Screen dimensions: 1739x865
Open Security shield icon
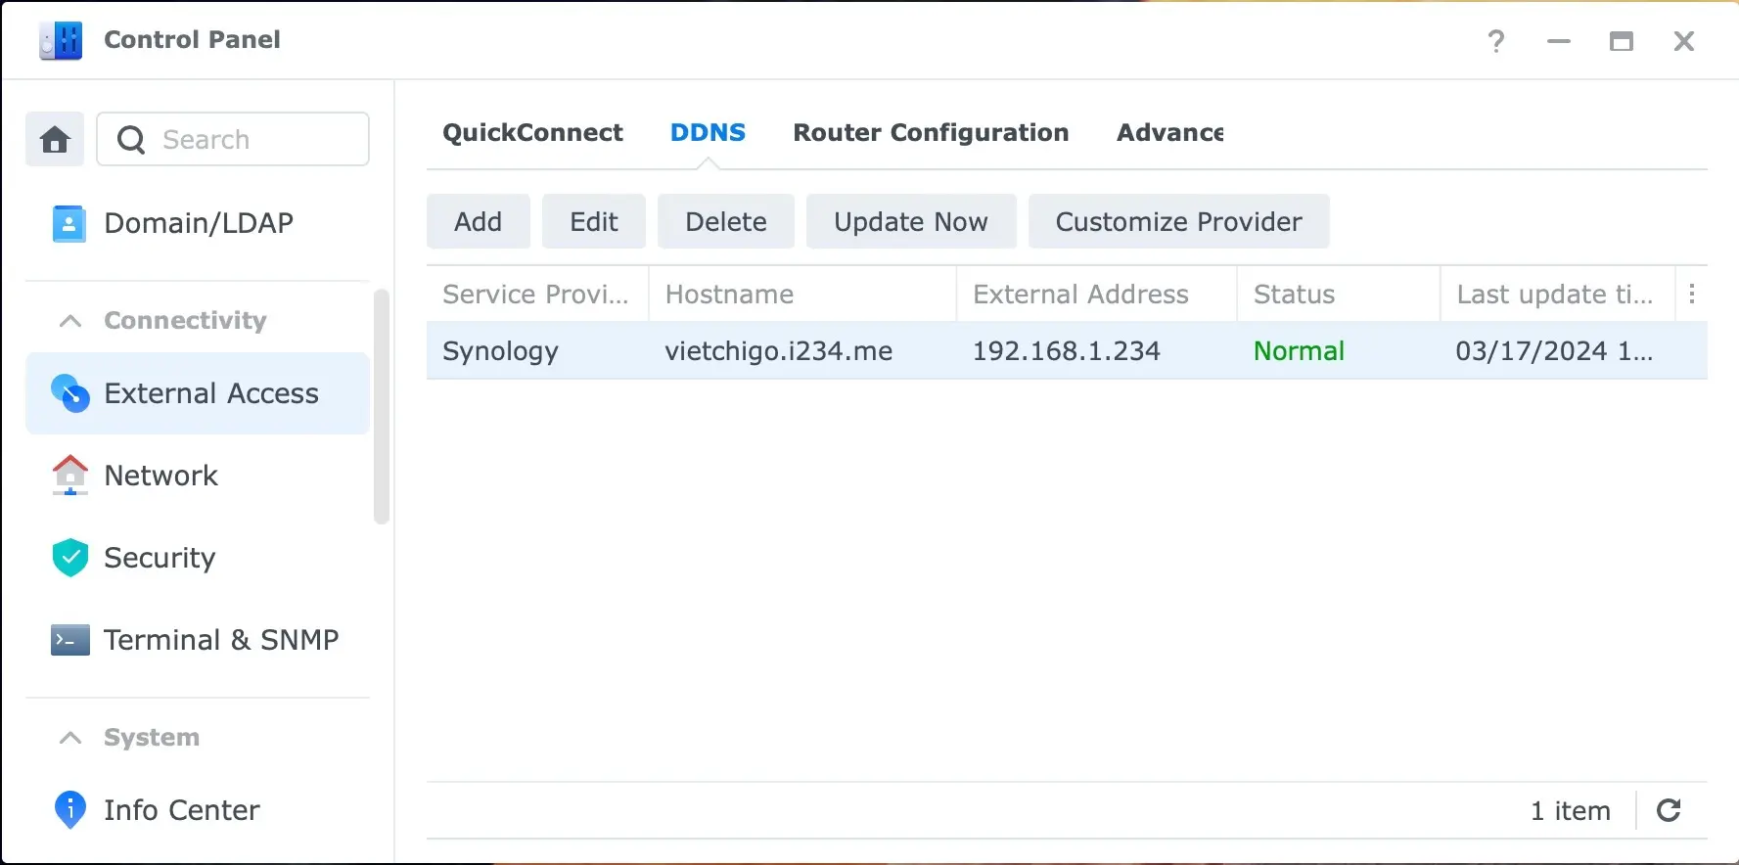click(69, 558)
